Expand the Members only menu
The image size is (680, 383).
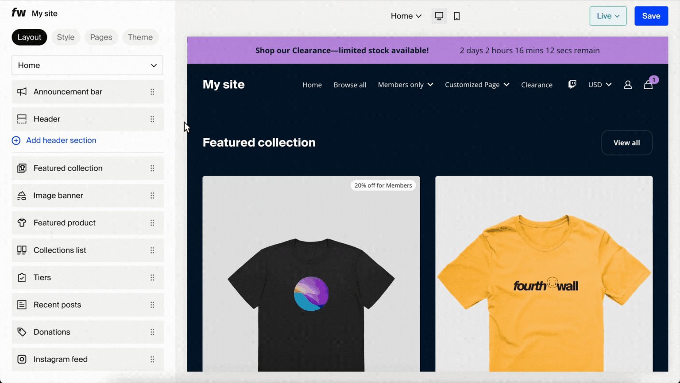(405, 85)
